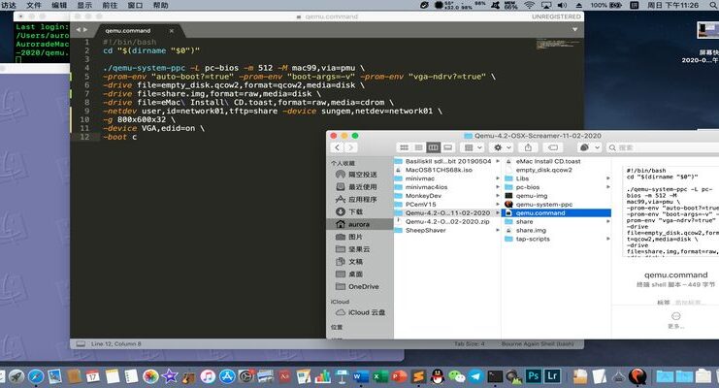Click the Finder share icon
The height and width of the screenshot is (388, 719).
pos(528,147)
